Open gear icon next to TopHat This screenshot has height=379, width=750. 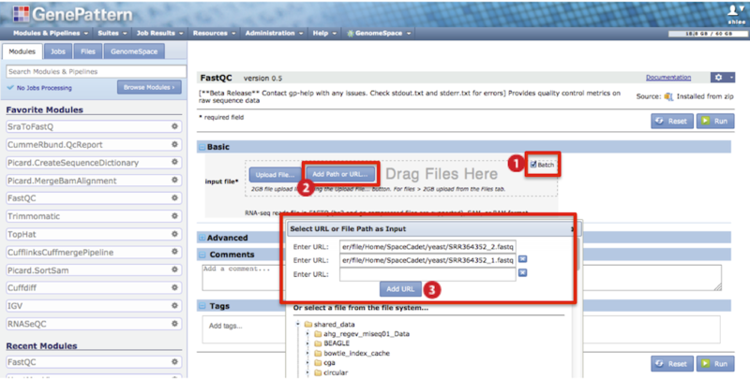174,234
